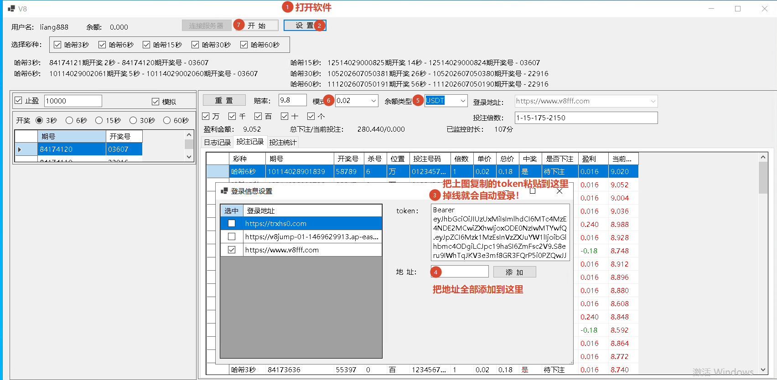Uncheck the https://www.v8fff.com address checkbox
This screenshot has height=380, width=777.
(232, 250)
